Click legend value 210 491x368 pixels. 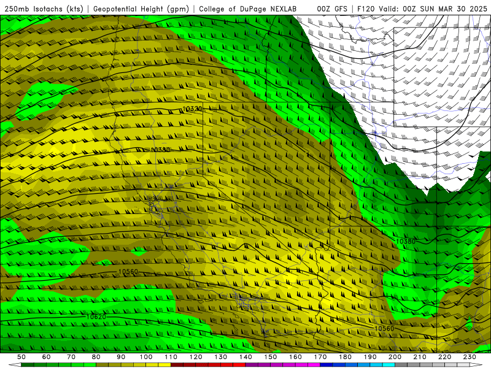(x=420, y=357)
